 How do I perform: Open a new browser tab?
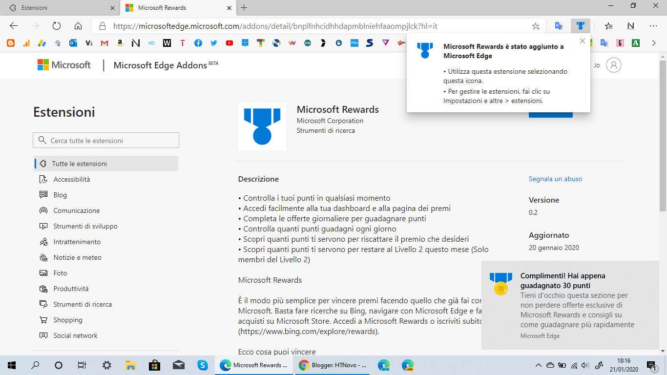pos(244,8)
